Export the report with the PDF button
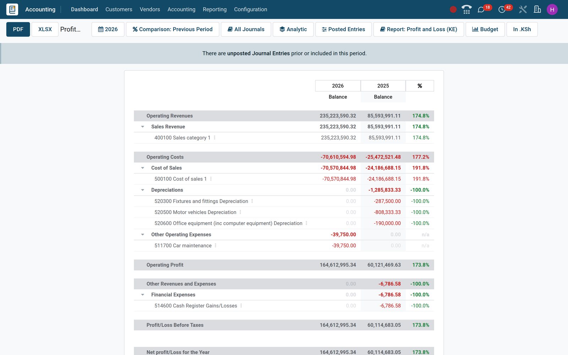 pyautogui.click(x=18, y=29)
